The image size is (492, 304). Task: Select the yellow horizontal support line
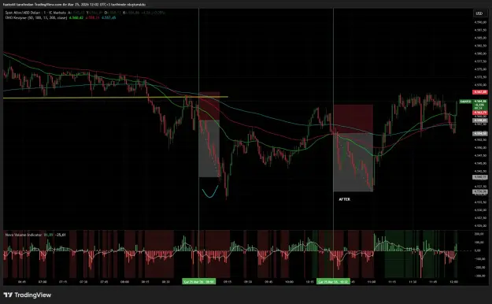pyautogui.click(x=116, y=98)
